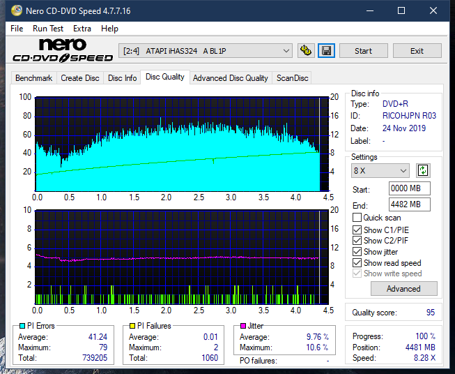Switch to the Create Disc tab
Viewport: 455px width, 374px height.
(80, 78)
